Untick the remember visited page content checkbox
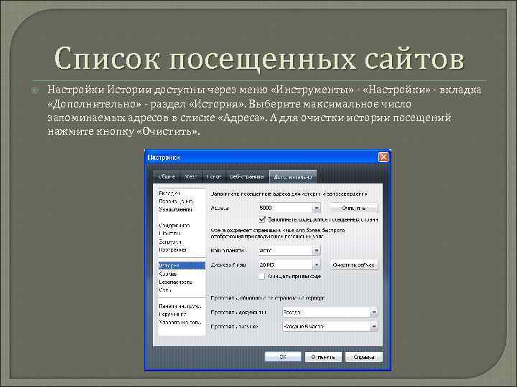517x387 pixels. (x=262, y=219)
